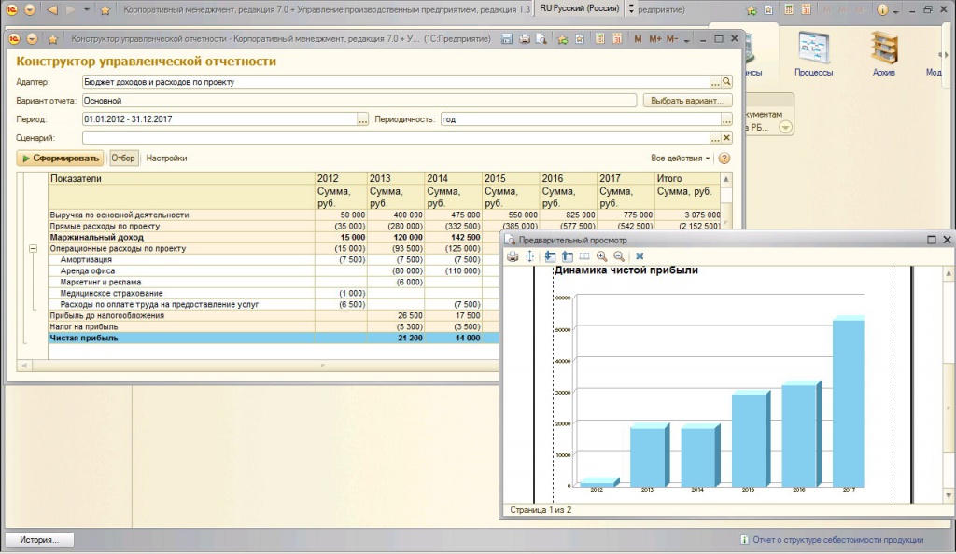Zoom out on the print preview

(x=618, y=256)
